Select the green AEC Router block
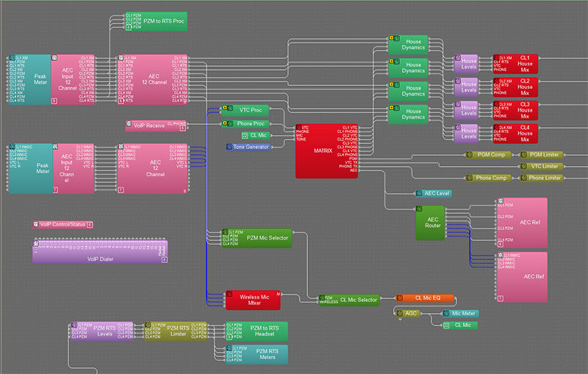 [430, 223]
